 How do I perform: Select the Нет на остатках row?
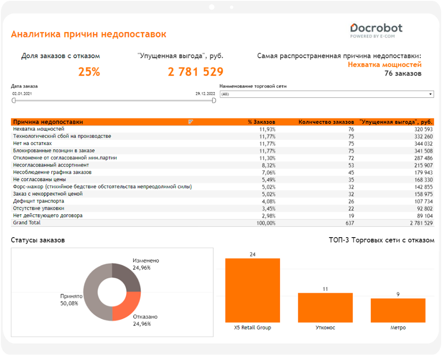(x=32, y=143)
